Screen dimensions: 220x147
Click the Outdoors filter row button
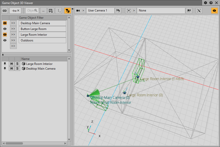click(x=42, y=40)
